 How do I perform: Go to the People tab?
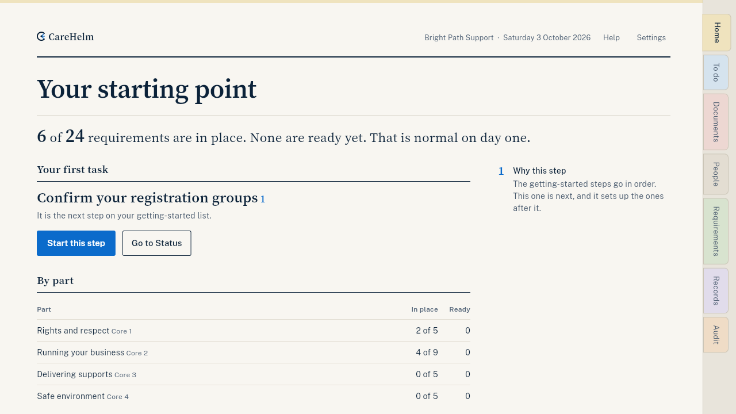[716, 174]
